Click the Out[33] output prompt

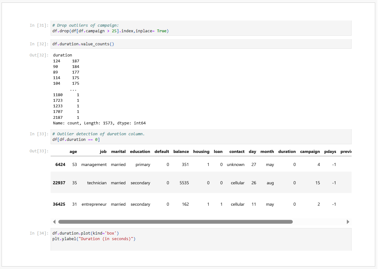[x=39, y=151]
